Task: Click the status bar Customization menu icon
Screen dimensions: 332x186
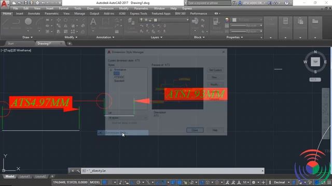Action: tap(329, 182)
